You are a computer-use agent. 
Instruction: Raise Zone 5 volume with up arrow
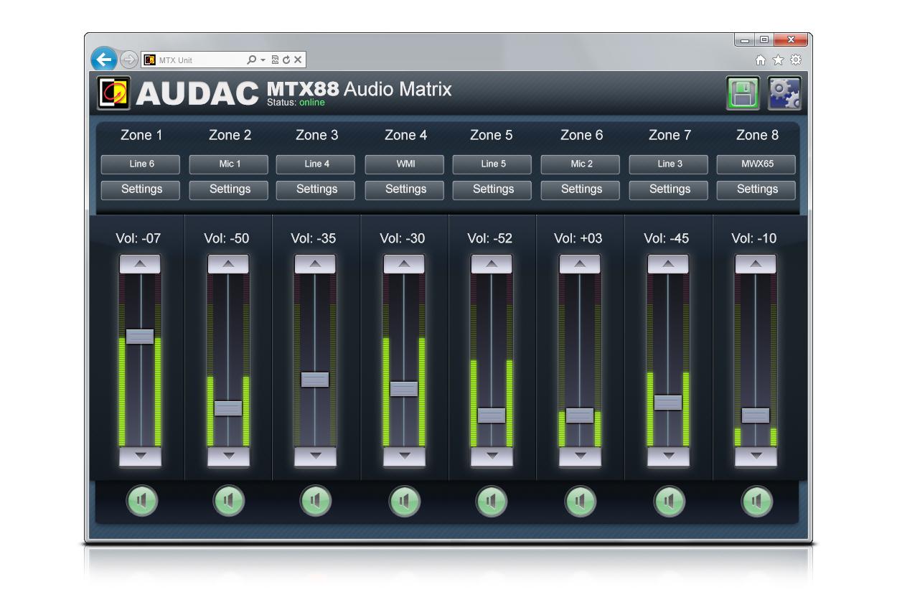pos(492,264)
